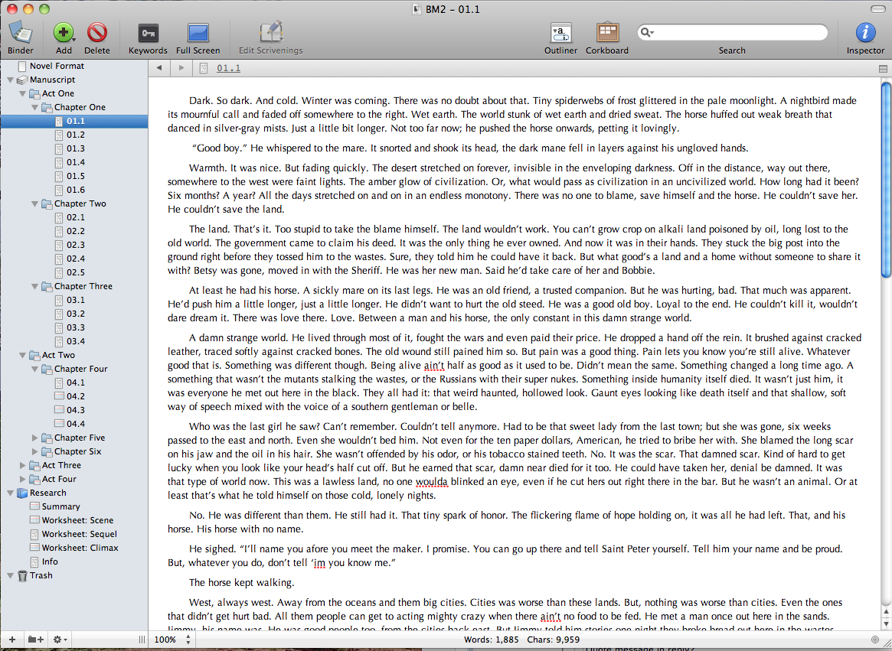The width and height of the screenshot is (892, 651).
Task: Expand the Act Three folder
Action: coord(22,465)
